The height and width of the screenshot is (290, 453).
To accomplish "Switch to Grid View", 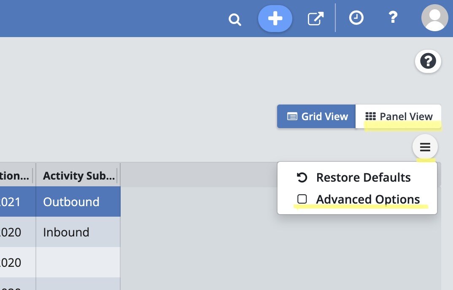I will (317, 116).
